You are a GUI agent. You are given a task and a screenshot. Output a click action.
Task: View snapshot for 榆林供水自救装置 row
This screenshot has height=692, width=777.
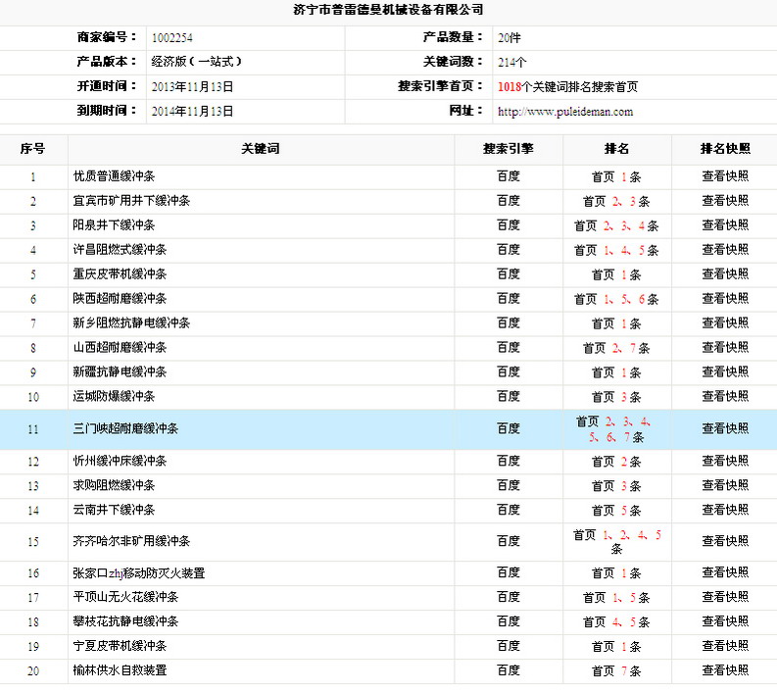725,670
